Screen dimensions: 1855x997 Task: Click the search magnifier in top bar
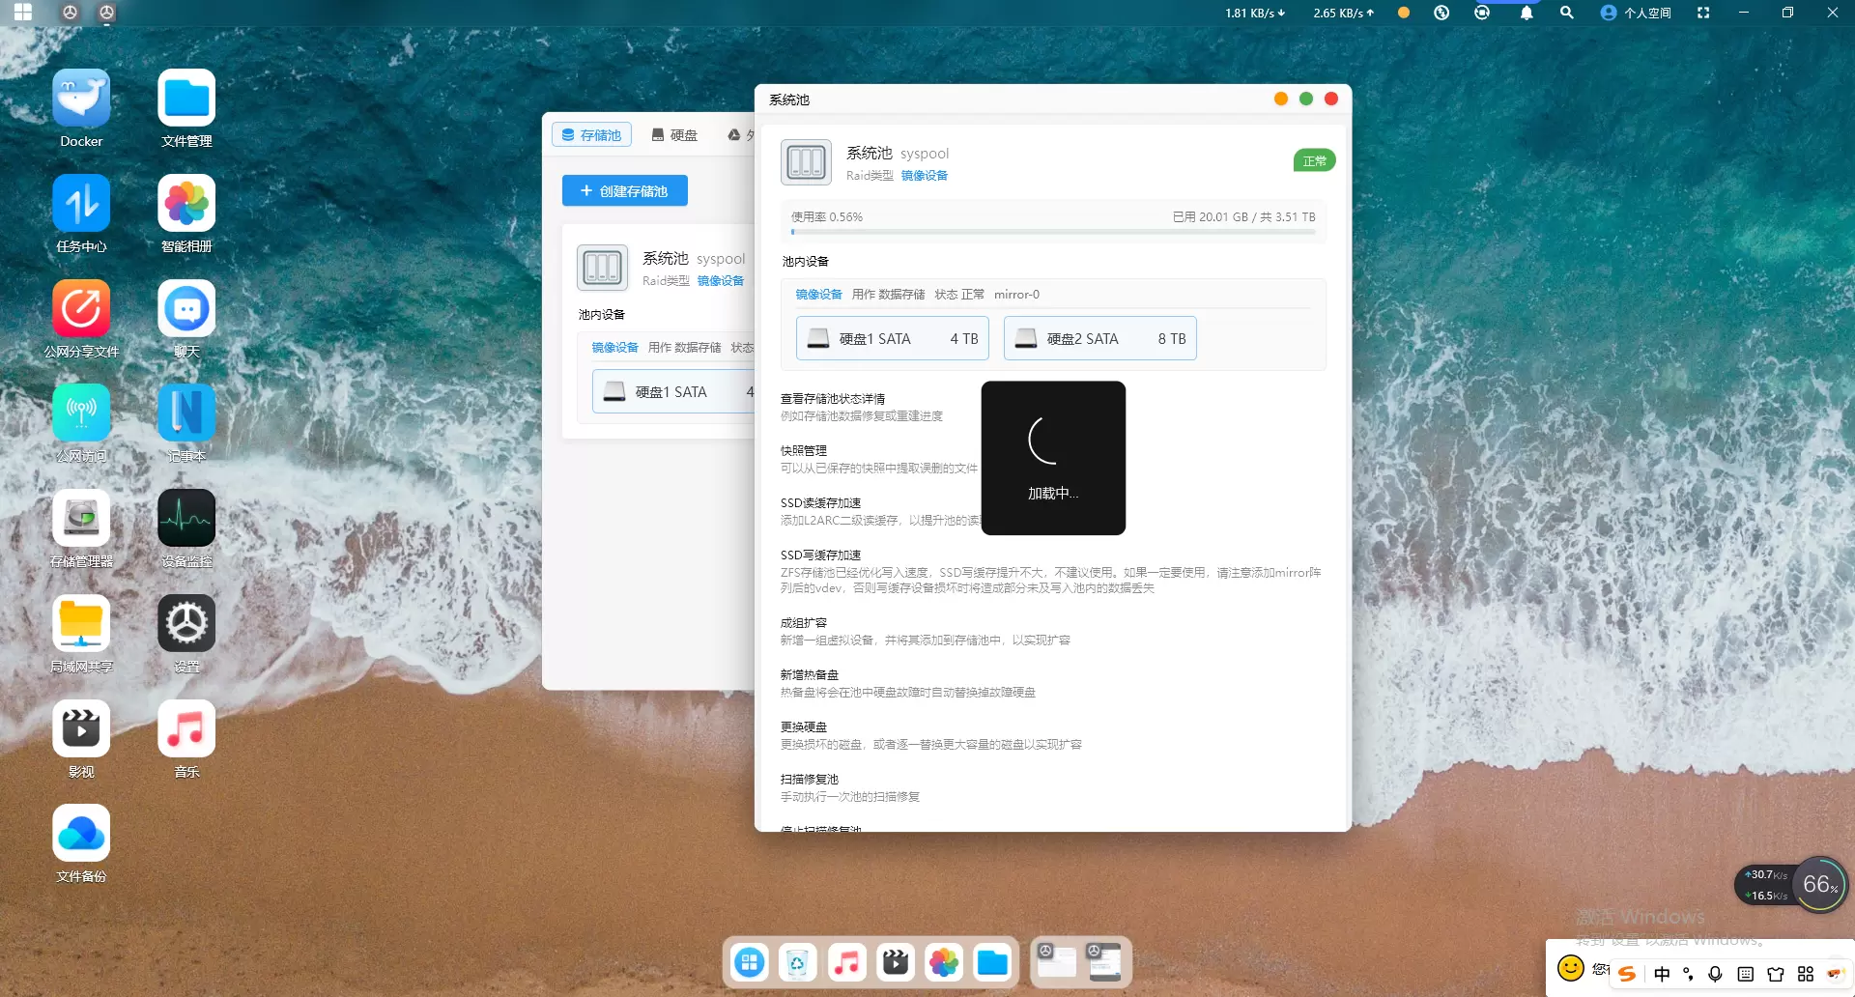[x=1567, y=14]
